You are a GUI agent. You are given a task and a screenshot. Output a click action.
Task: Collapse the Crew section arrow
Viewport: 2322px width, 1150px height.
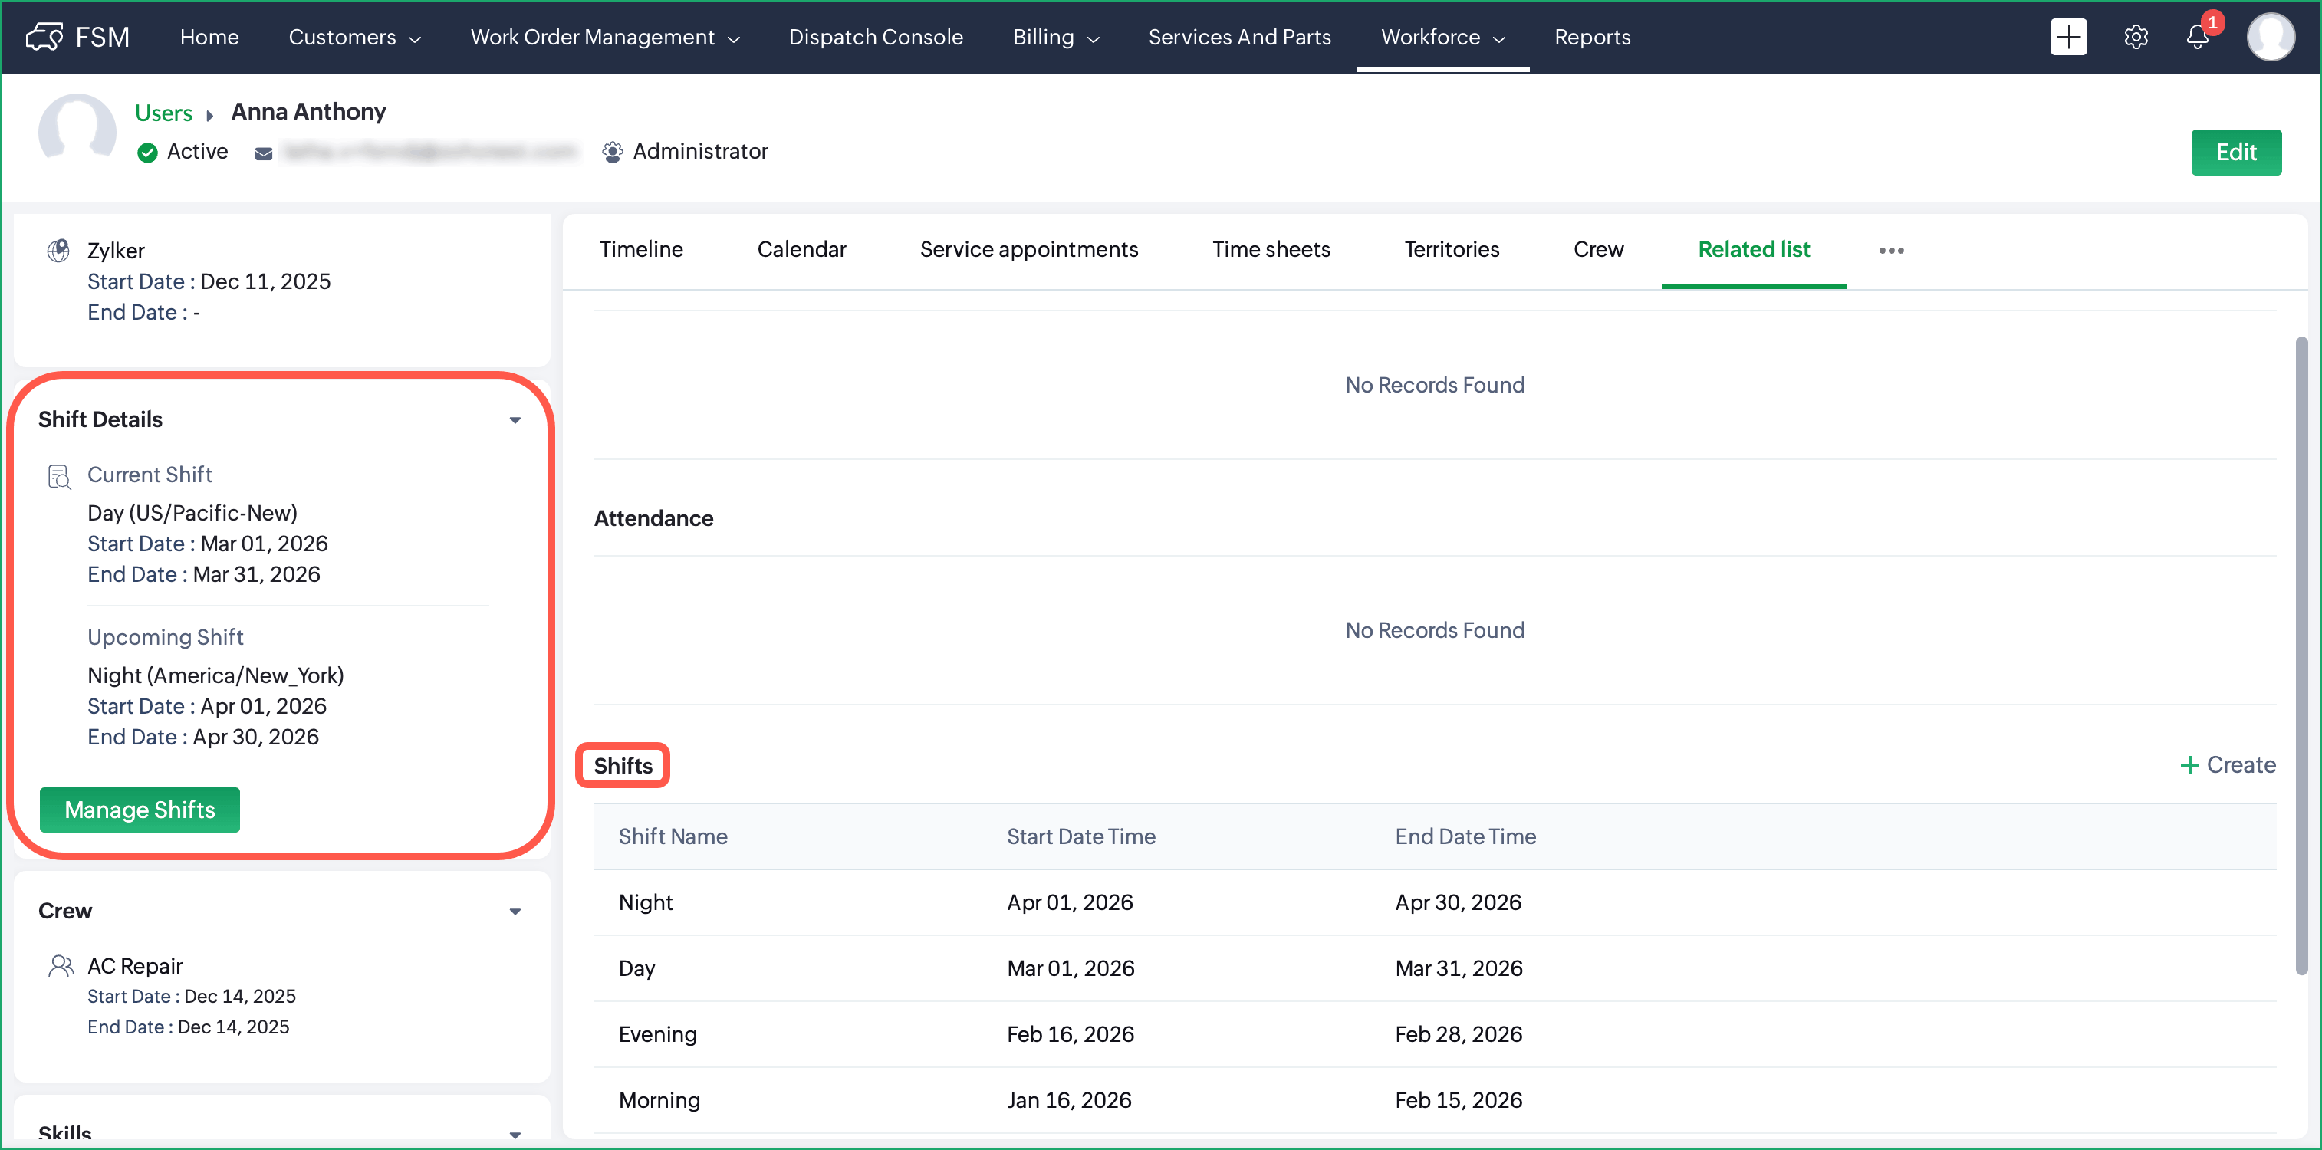pyautogui.click(x=515, y=911)
